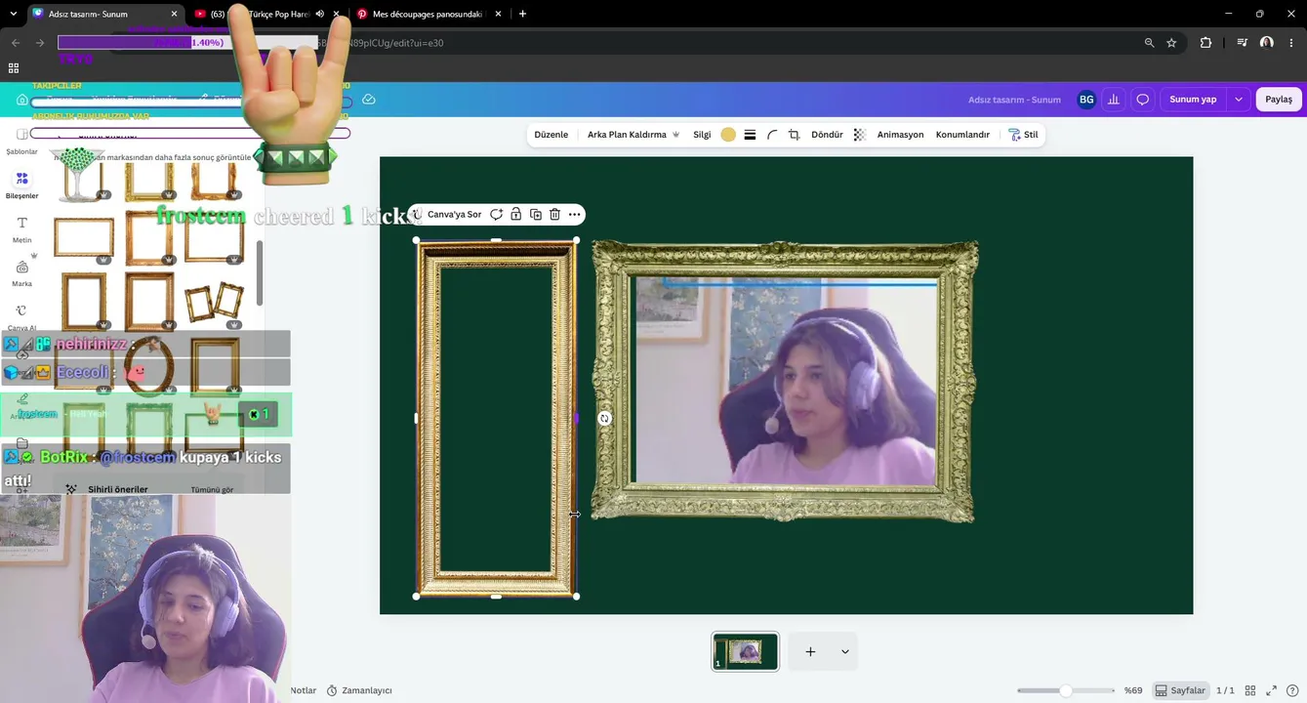Expand the add page options chevron
Viewport: 1307px width, 703px height.
pos(844,651)
